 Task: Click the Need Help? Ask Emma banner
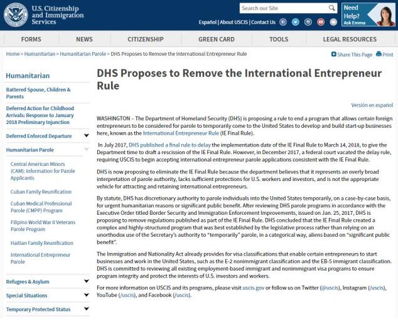tap(368, 14)
